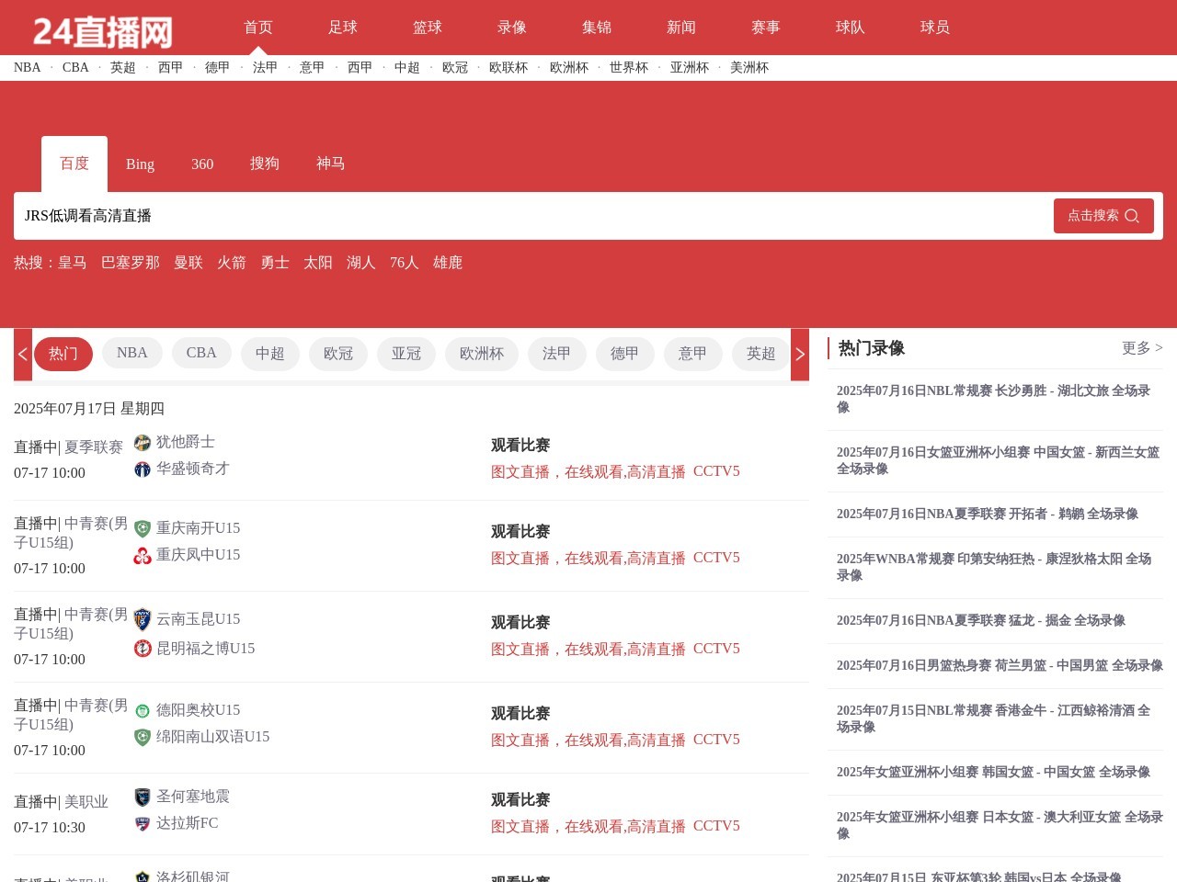Image resolution: width=1177 pixels, height=882 pixels.
Task: Click the left arrow of the category carousel
Action: click(22, 354)
